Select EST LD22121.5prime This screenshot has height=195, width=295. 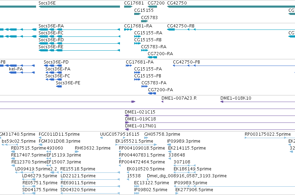90,180
